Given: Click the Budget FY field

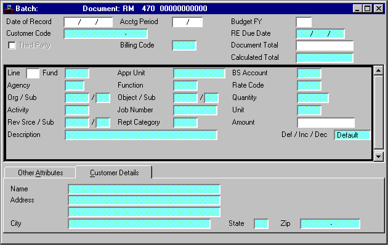Looking at the screenshot, I should [x=304, y=22].
